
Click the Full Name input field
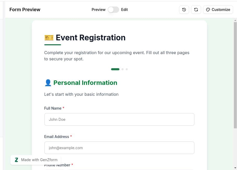(x=119, y=119)
